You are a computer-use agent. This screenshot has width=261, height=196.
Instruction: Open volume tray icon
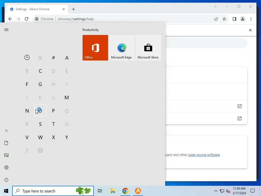(x=228, y=191)
